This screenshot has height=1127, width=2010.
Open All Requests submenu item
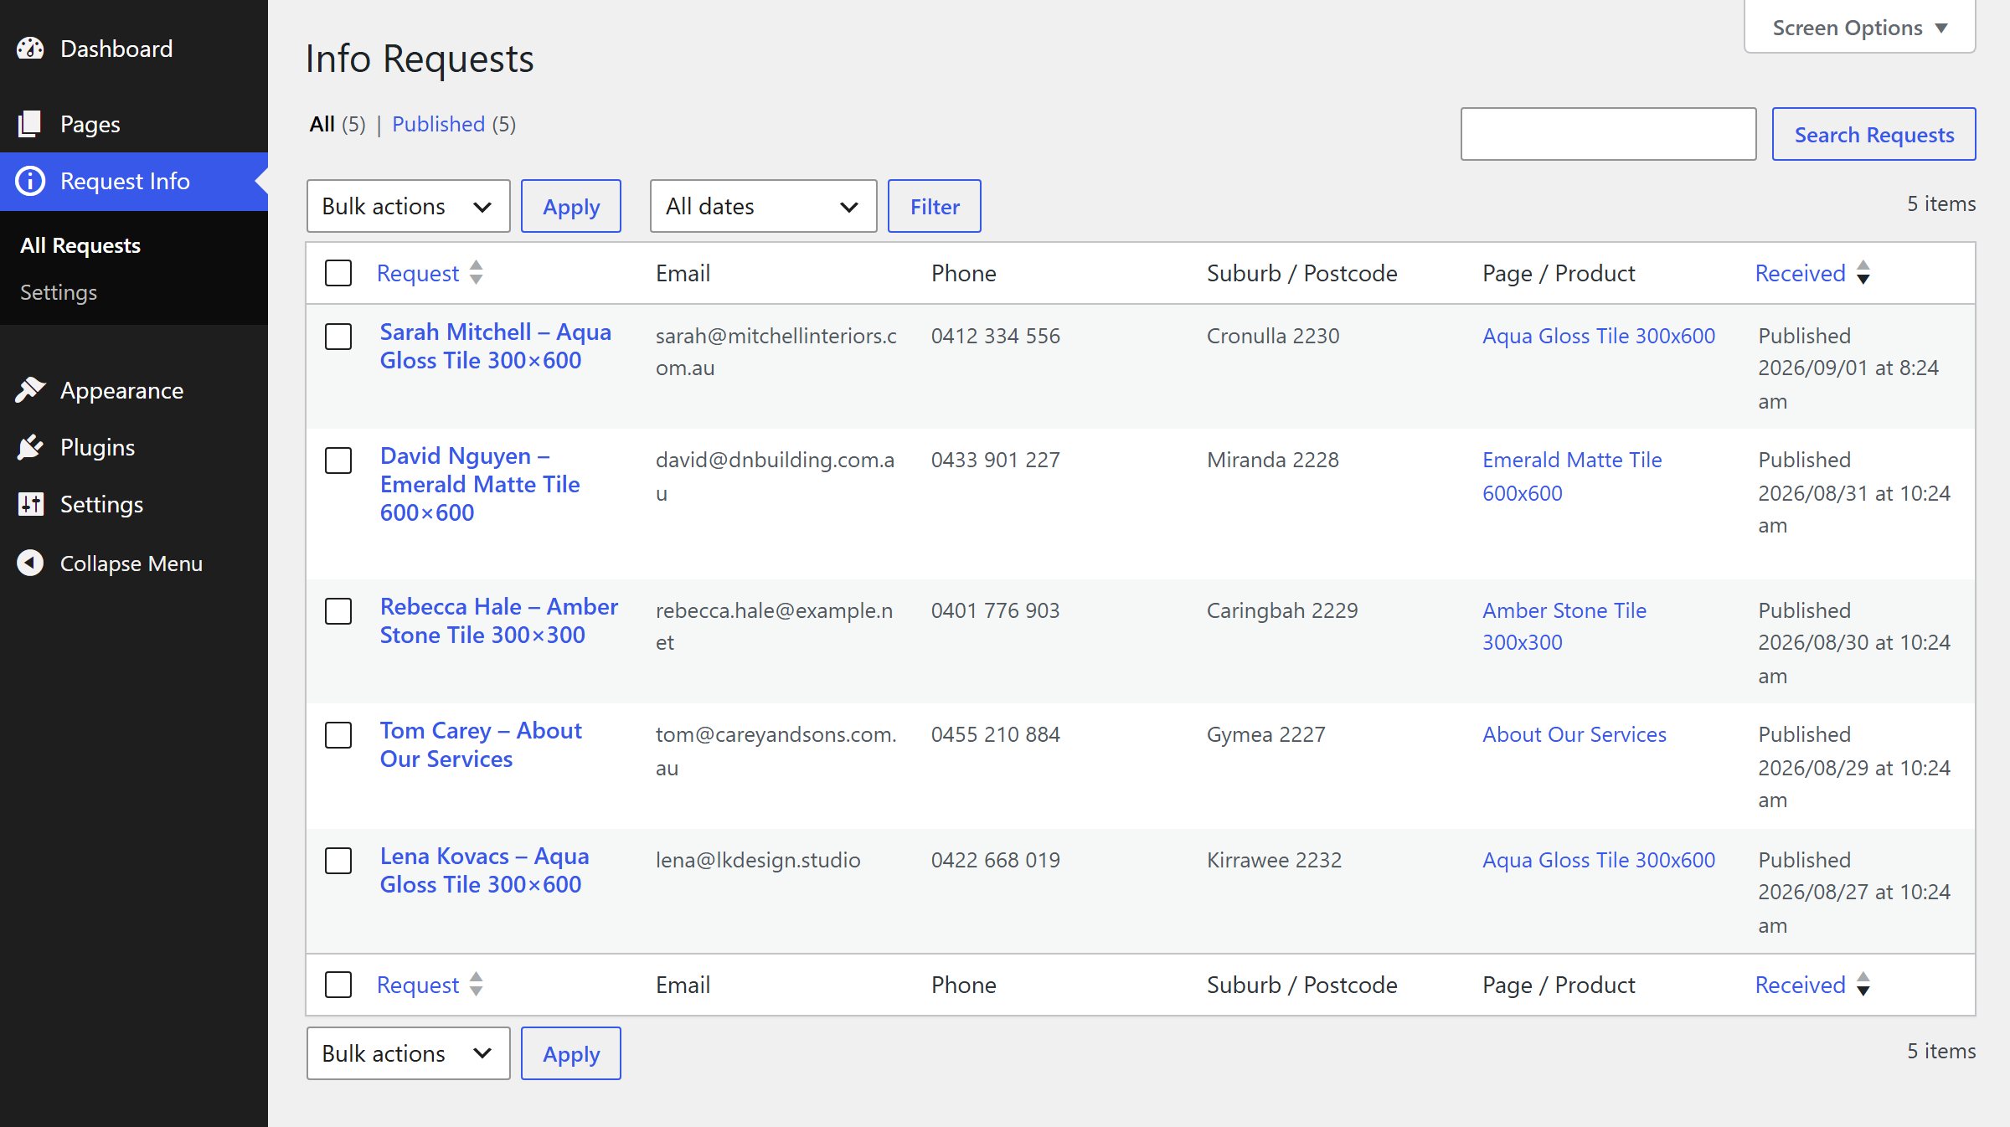point(80,245)
